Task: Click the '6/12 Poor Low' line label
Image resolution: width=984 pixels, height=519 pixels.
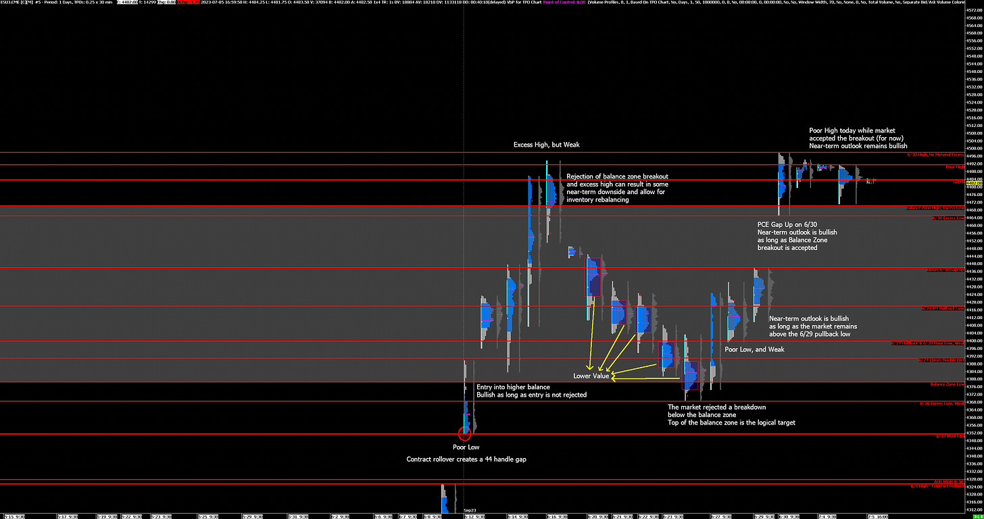Action: [x=950, y=436]
